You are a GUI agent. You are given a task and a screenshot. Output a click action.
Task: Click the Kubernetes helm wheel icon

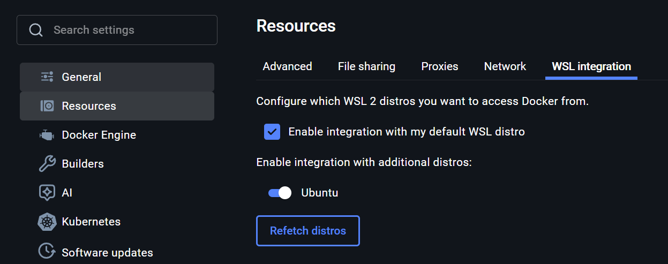(x=47, y=222)
